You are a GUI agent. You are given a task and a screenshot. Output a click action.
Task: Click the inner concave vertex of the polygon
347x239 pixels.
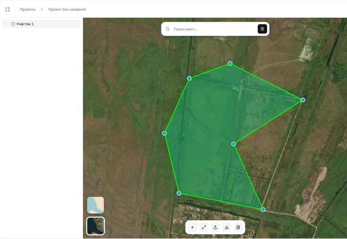pyautogui.click(x=234, y=144)
